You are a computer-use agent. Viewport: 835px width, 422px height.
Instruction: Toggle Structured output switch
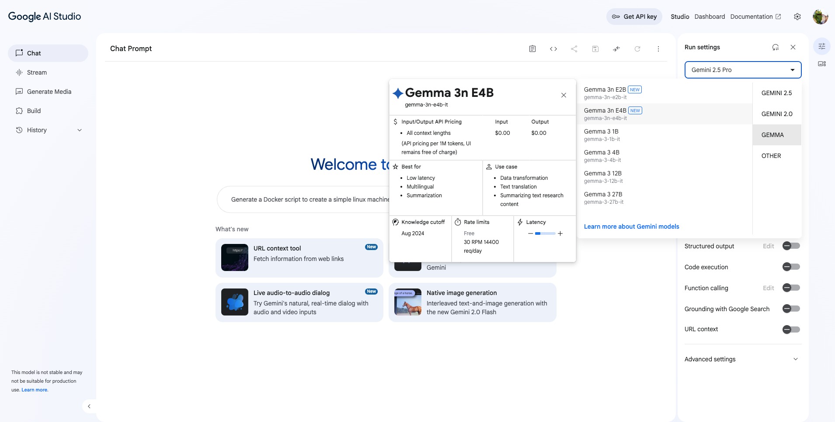click(791, 246)
